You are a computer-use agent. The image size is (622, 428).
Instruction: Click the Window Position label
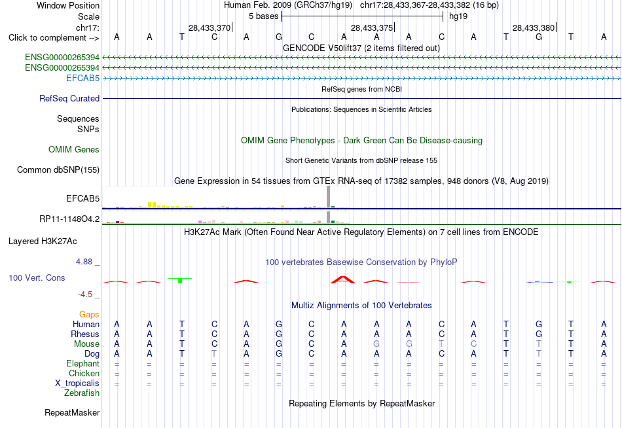pos(68,5)
